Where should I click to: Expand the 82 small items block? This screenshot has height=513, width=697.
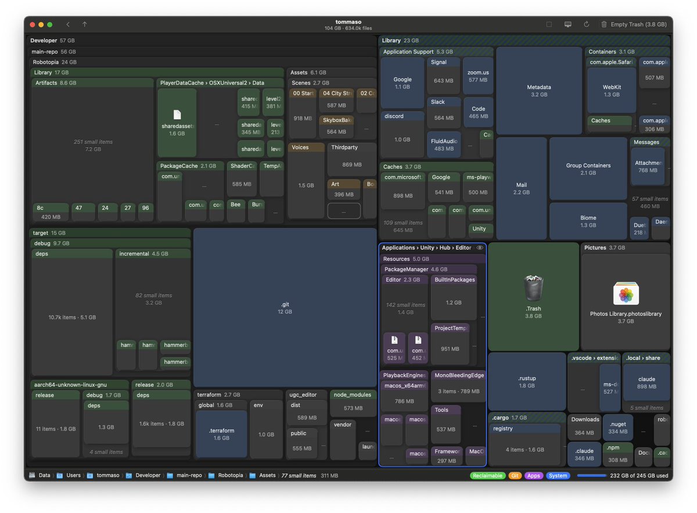153,299
